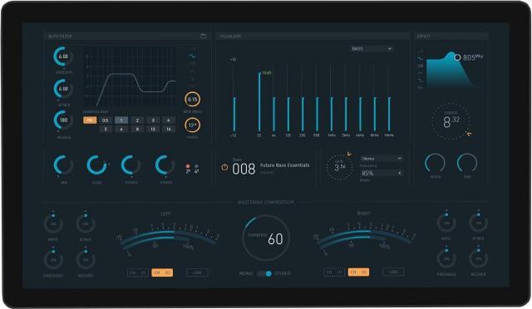Click the left channel Release knob

point(86,259)
